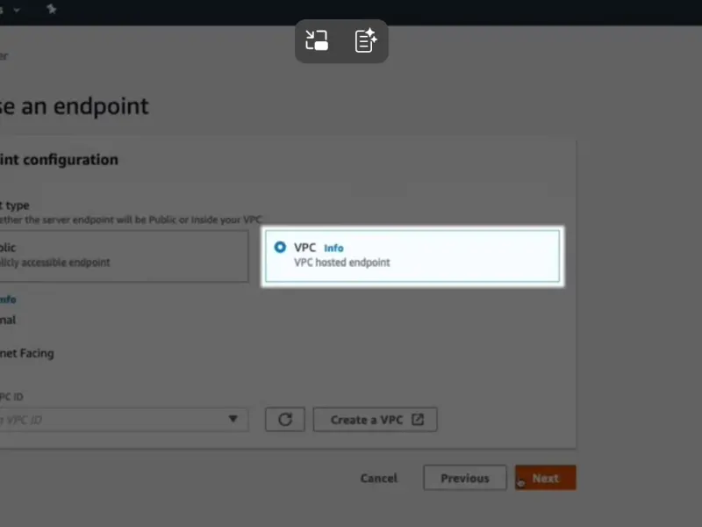Click the dropdown arrow on the VPC ID selector
This screenshot has height=527, width=702.
point(234,420)
